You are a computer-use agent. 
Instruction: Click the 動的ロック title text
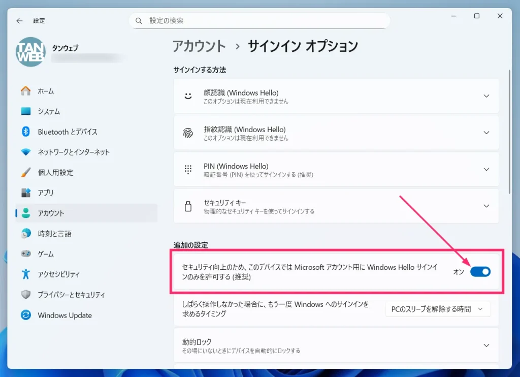tap(197, 342)
